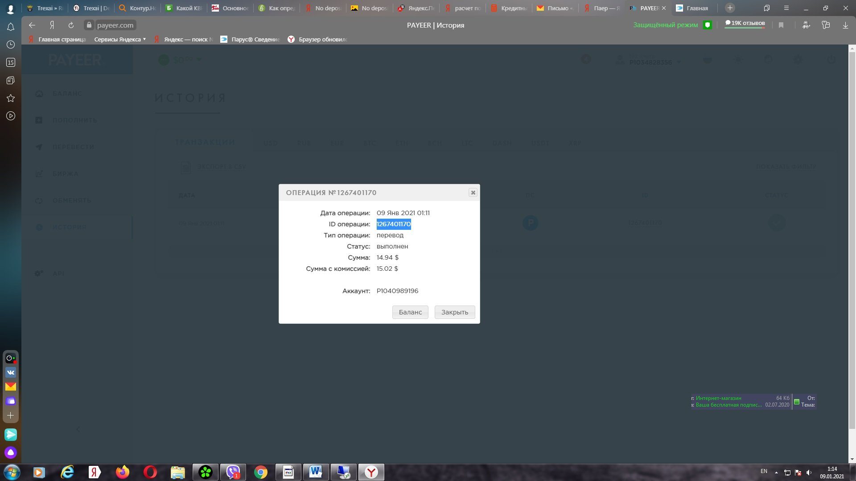856x481 pixels.
Task: Close the operation dialog via X
Action: click(x=473, y=192)
